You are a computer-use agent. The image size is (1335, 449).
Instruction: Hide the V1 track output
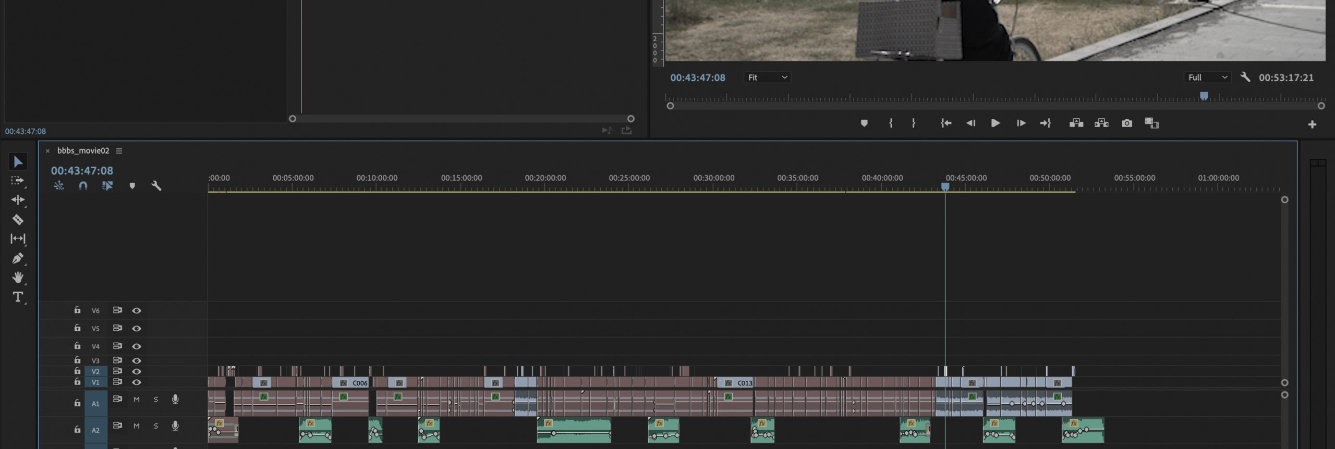click(x=137, y=382)
